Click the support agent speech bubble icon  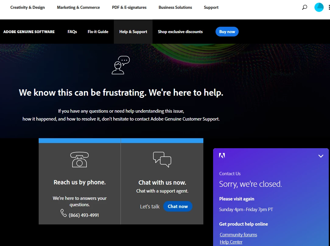click(x=121, y=65)
